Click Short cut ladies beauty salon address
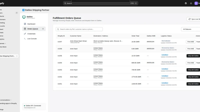200x112 pixels. click(x=108, y=41)
